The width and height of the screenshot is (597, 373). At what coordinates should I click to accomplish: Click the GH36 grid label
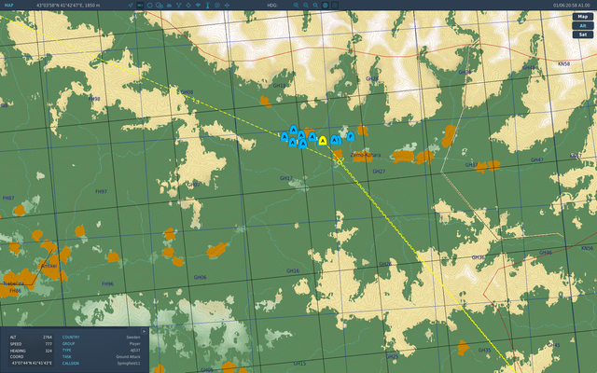point(479,257)
